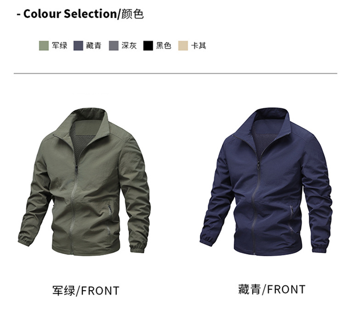This screenshot has height=310, width=363.
Task: Click the 军绿/FRONT caption
Action: (85, 291)
